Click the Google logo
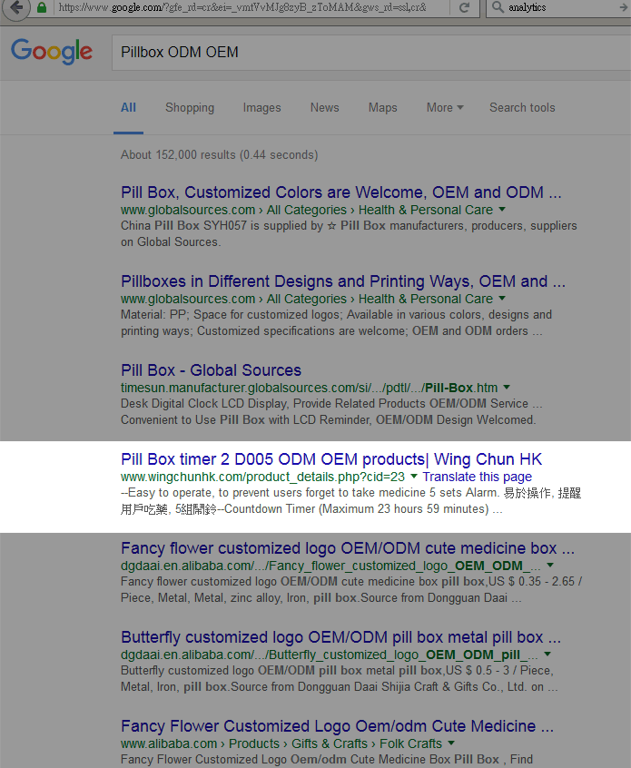Viewport: 631px width, 768px height. tap(52, 52)
